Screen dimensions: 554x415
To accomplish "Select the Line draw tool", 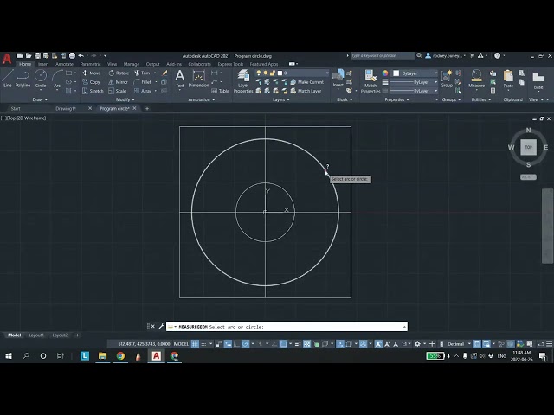I will (x=8, y=79).
